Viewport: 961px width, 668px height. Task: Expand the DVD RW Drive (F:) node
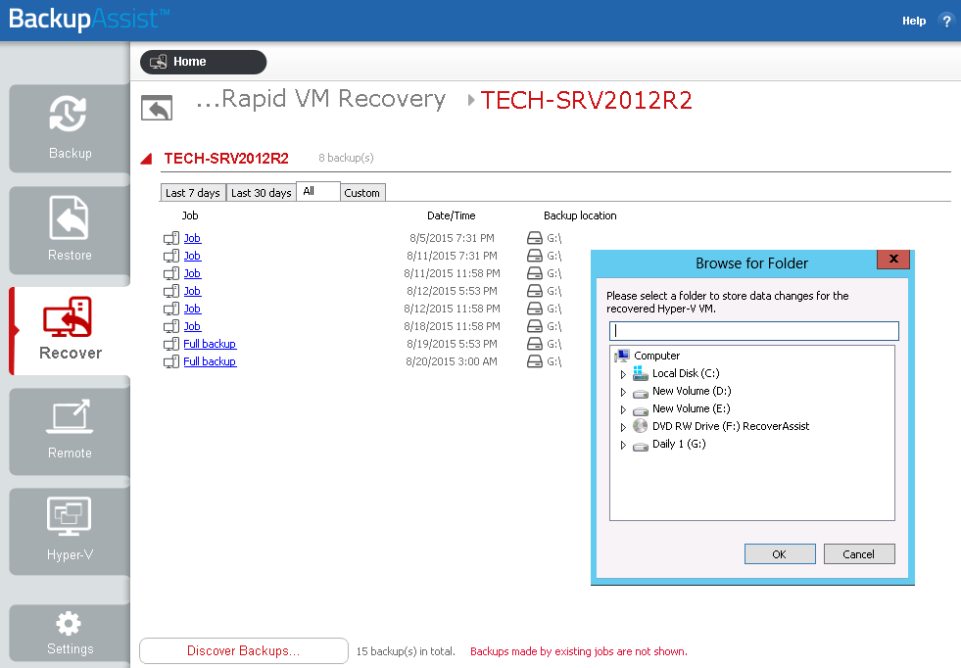pos(623,427)
